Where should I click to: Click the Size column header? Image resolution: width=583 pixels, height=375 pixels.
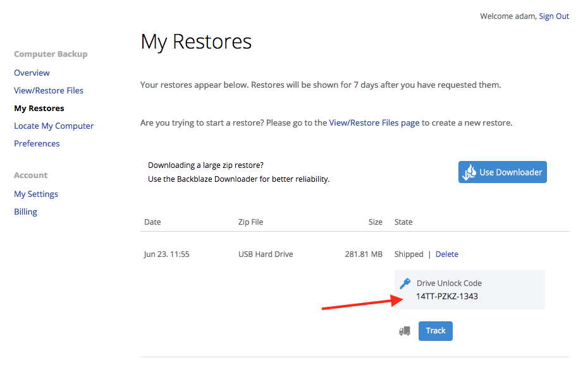tap(376, 222)
